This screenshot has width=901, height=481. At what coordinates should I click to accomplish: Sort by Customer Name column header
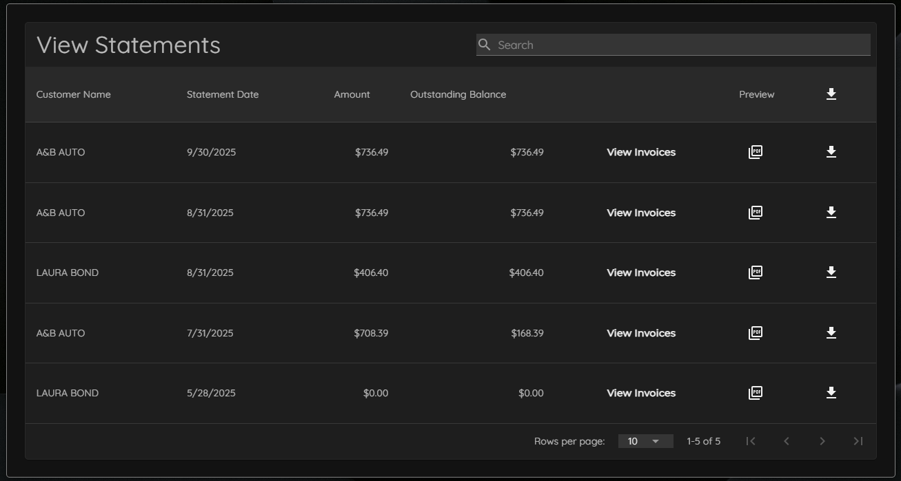(x=73, y=94)
